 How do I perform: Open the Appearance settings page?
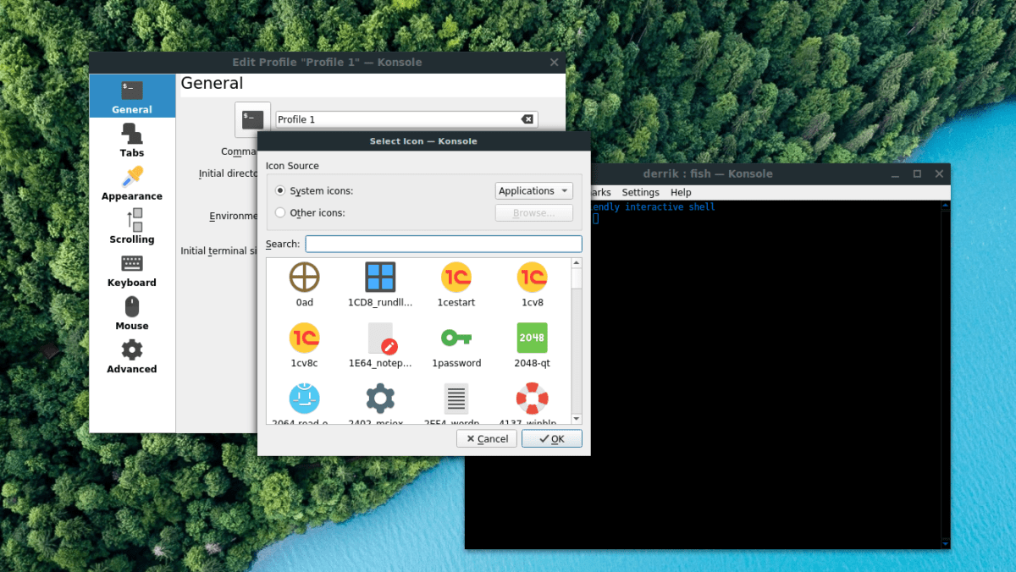pyautogui.click(x=132, y=183)
